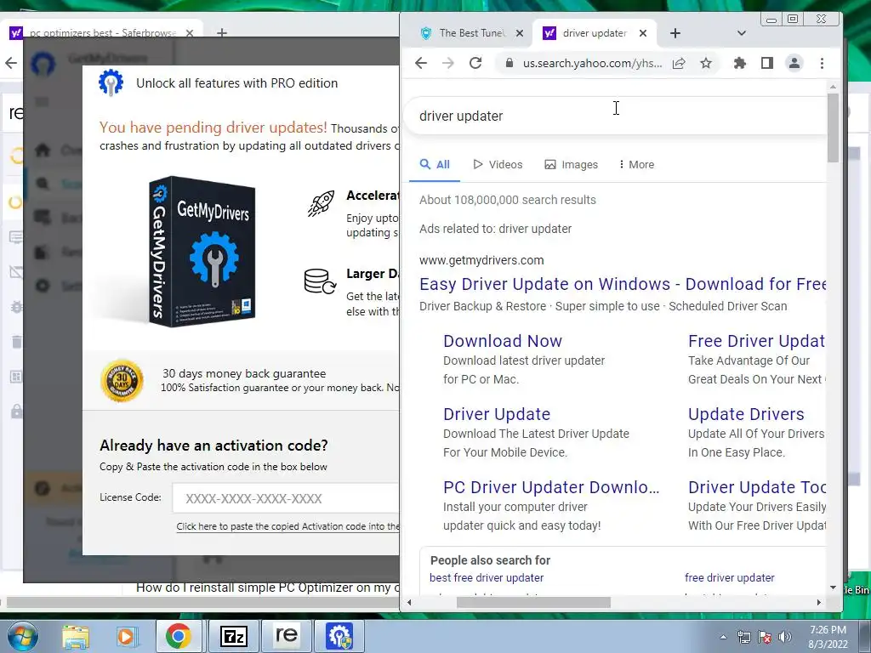Go back in the left browser window
Screen dimensions: 871x653
11,63
